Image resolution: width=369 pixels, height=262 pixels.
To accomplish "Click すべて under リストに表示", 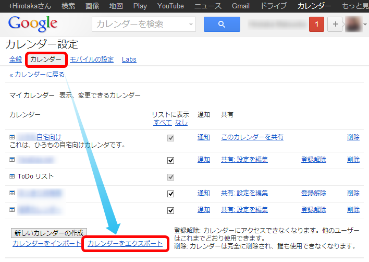I will tap(163, 122).
